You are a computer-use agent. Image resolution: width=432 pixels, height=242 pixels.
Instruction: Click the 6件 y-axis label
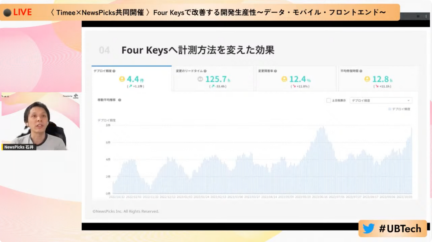pos(108,142)
